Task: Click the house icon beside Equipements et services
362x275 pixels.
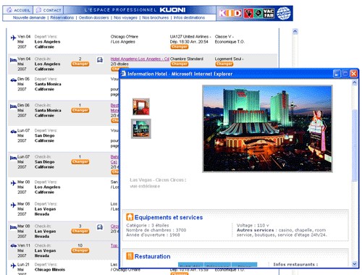Action: click(x=130, y=217)
